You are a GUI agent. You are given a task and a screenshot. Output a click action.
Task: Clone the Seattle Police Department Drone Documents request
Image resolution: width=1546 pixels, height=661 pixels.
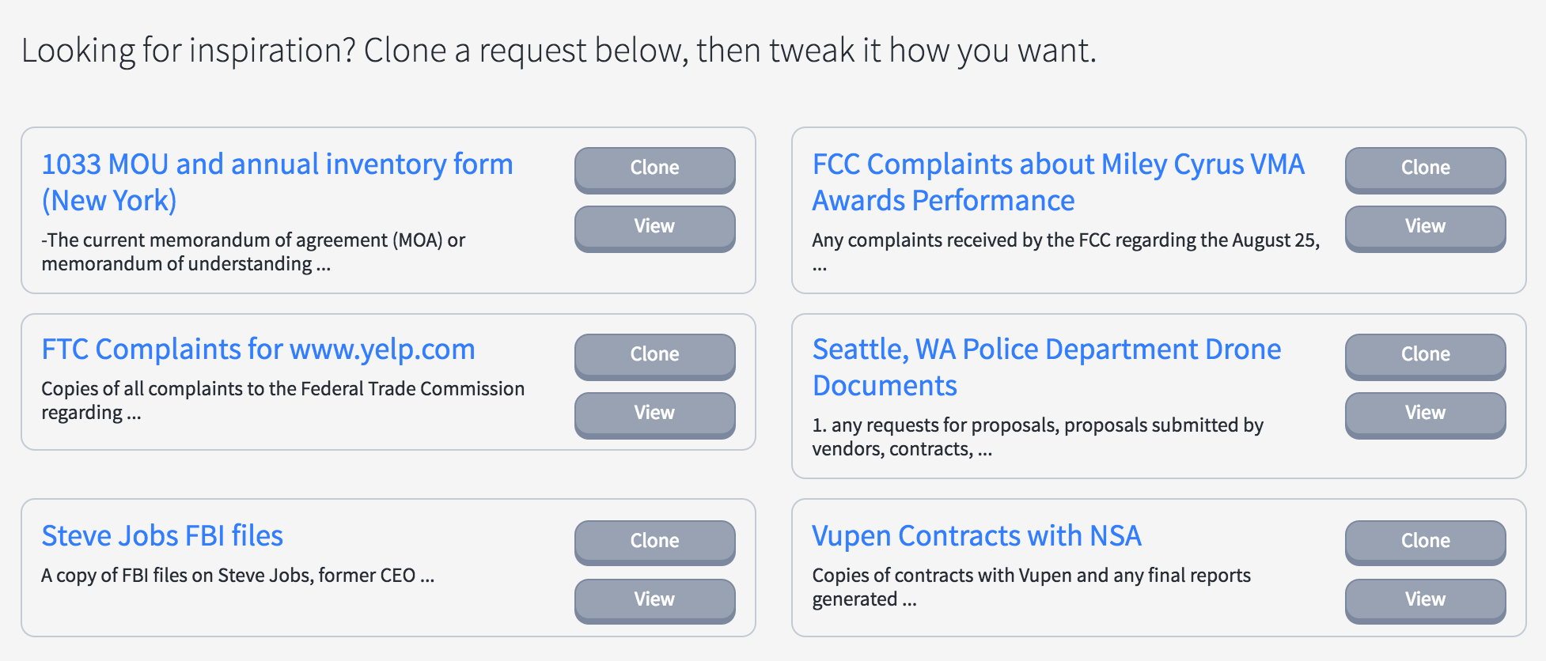(x=1424, y=355)
